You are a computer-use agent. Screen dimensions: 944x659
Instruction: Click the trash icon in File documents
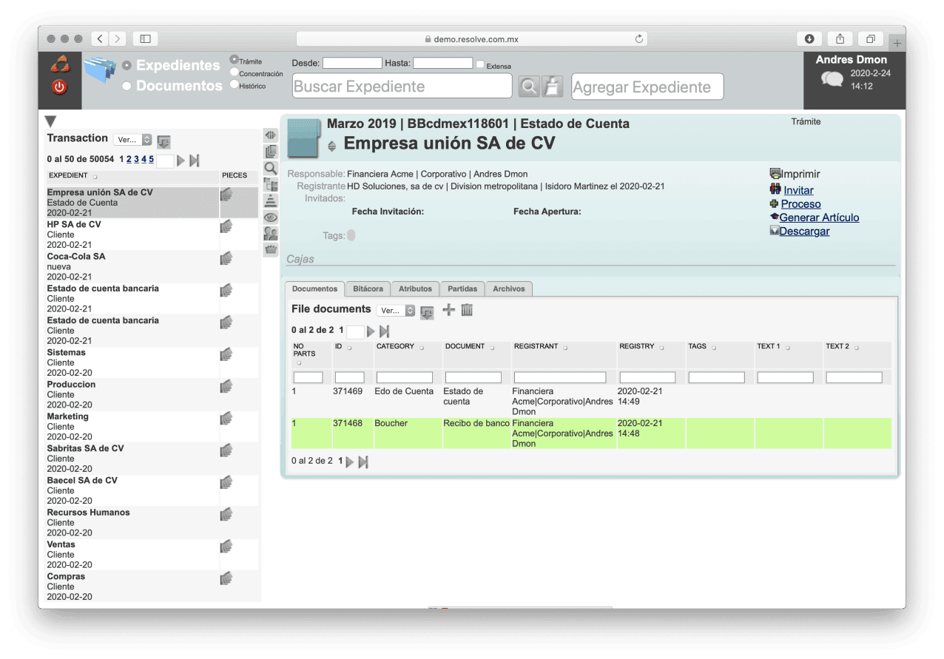pos(467,310)
